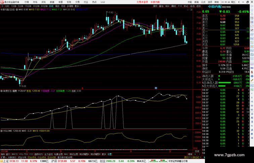Click the settings circle beside MA5 label

click(17, 9)
